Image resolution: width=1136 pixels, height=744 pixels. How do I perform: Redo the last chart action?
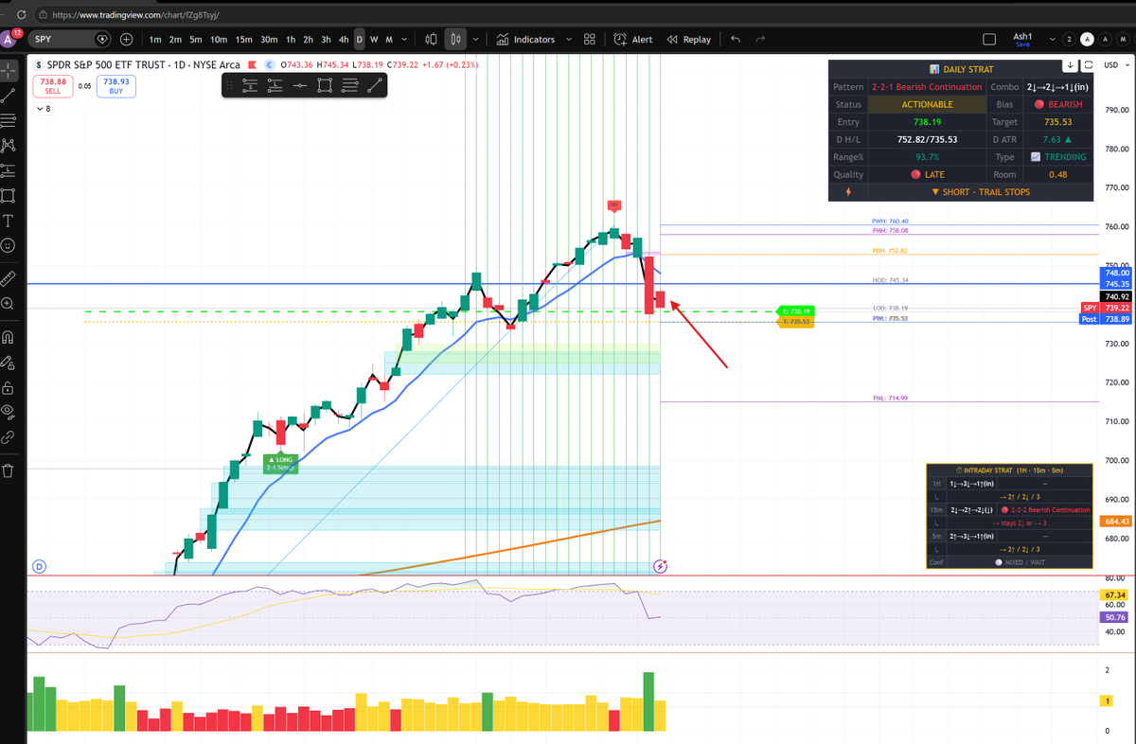(x=760, y=40)
